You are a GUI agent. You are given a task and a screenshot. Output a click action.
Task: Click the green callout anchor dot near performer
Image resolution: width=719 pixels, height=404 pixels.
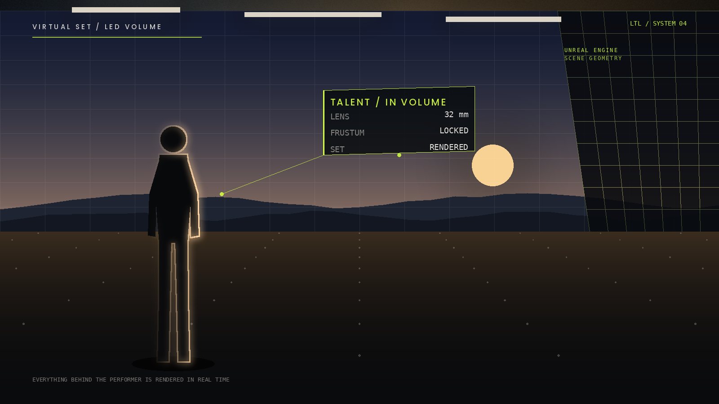point(222,194)
